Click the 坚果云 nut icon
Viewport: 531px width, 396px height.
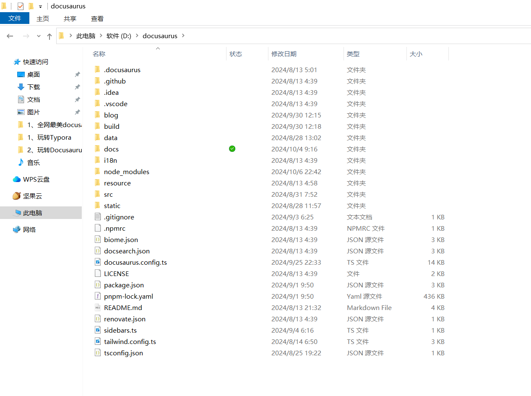(x=17, y=196)
